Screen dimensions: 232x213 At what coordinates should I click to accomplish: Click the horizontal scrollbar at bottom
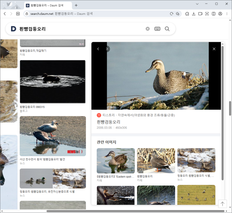coord(124,211)
